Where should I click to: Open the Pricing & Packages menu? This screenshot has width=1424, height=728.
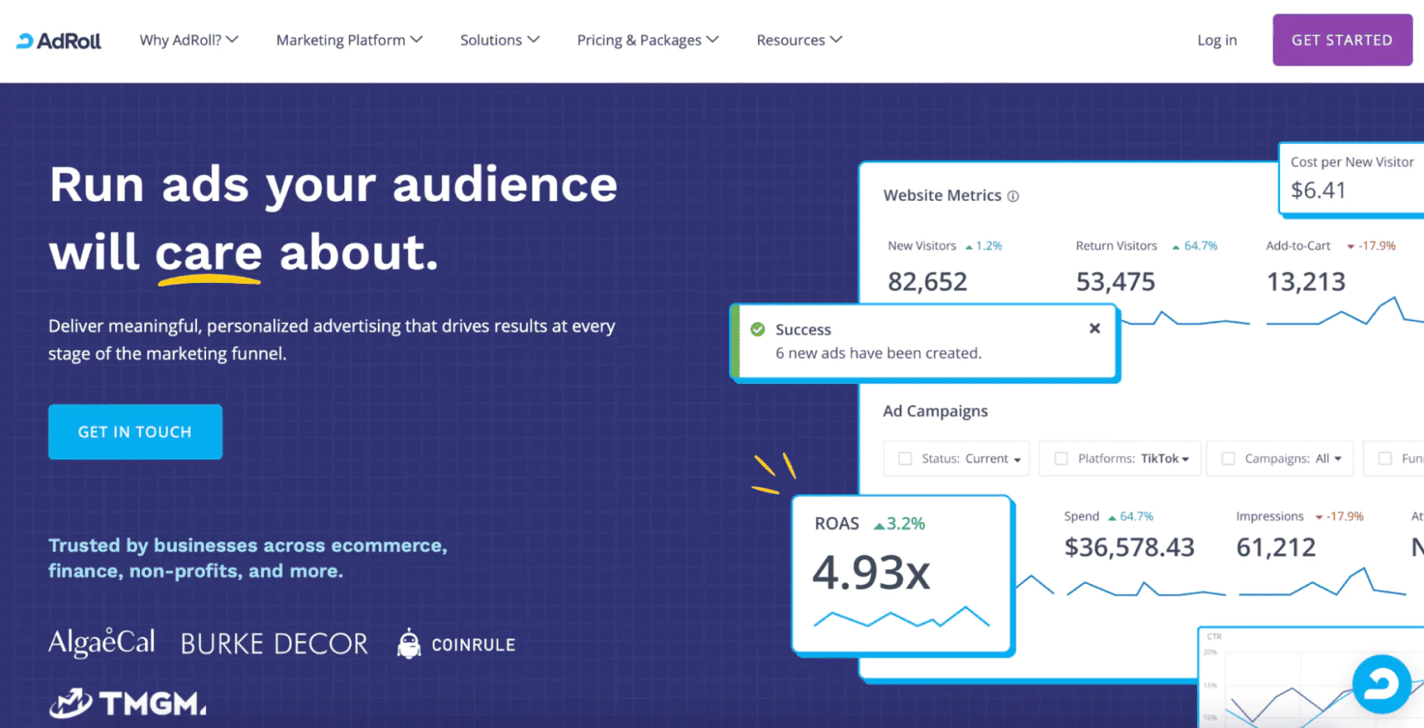648,40
